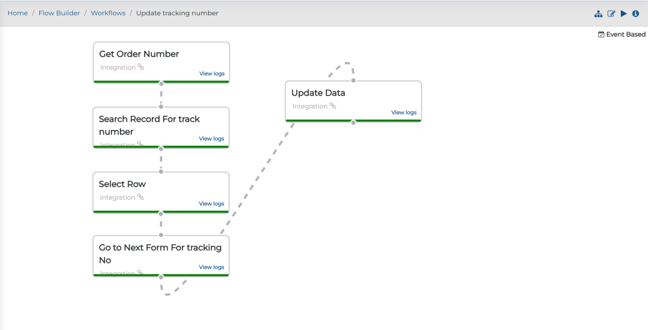Click Integration label under Get Order Number
The width and height of the screenshot is (648, 330).
118,67
